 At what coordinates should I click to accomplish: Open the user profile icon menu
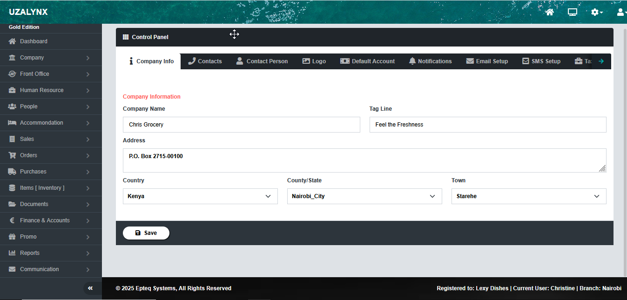pos(621,12)
